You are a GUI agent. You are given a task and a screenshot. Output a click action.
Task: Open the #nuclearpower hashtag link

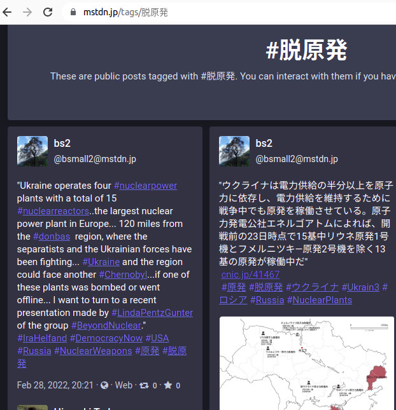point(145,186)
